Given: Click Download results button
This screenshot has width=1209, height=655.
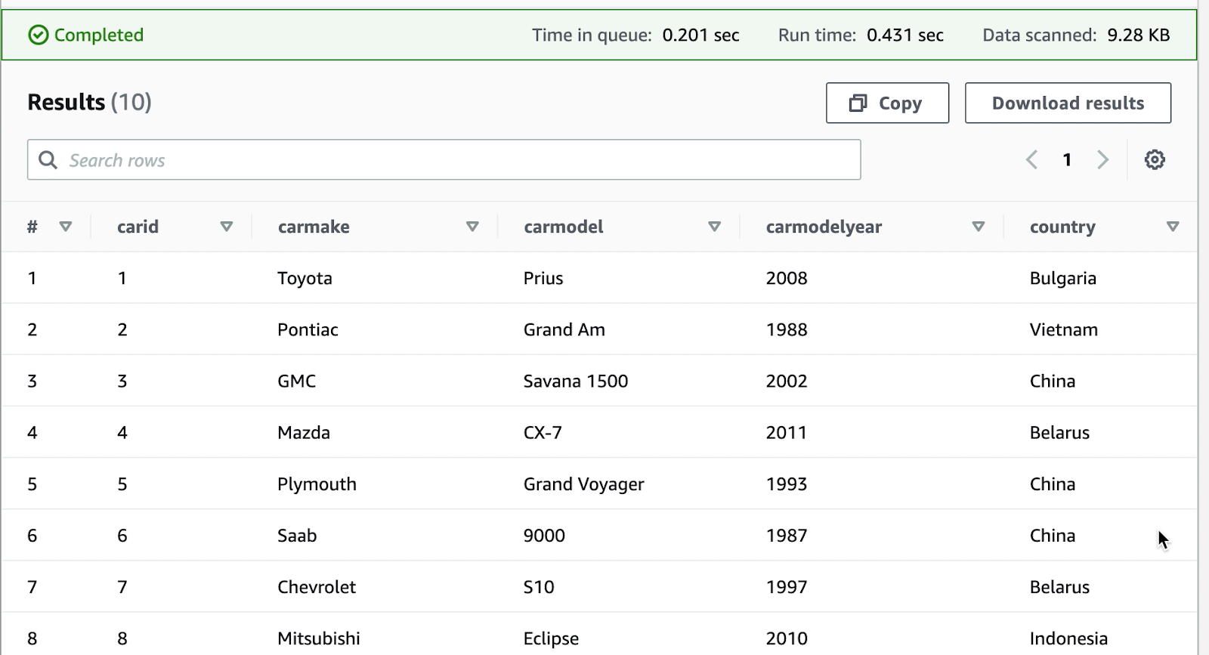Looking at the screenshot, I should [x=1068, y=103].
